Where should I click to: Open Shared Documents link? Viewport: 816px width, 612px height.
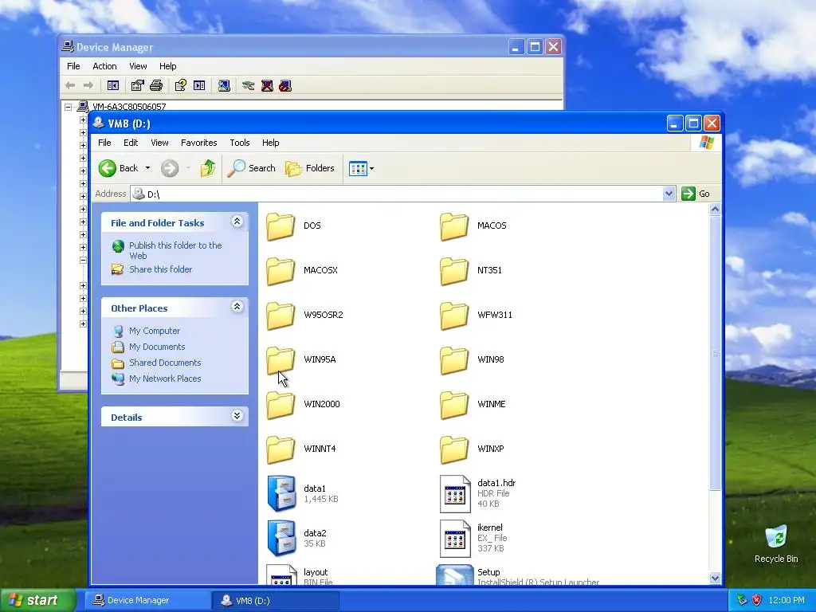click(x=156, y=363)
